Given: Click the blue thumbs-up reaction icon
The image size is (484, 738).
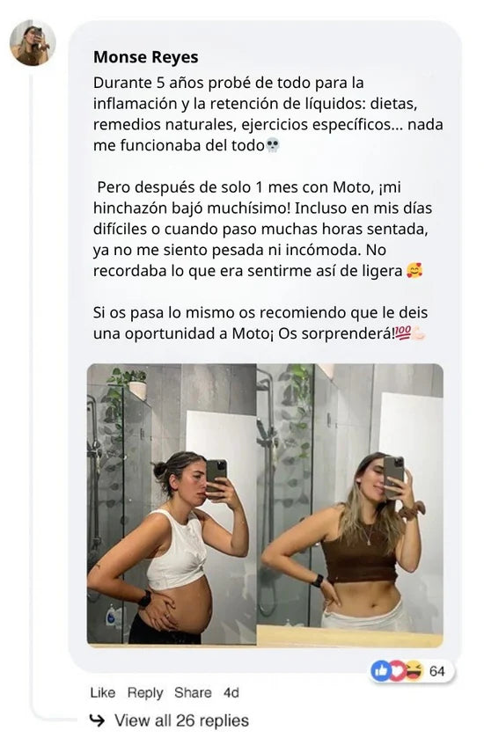Looking at the screenshot, I should click(x=380, y=670).
